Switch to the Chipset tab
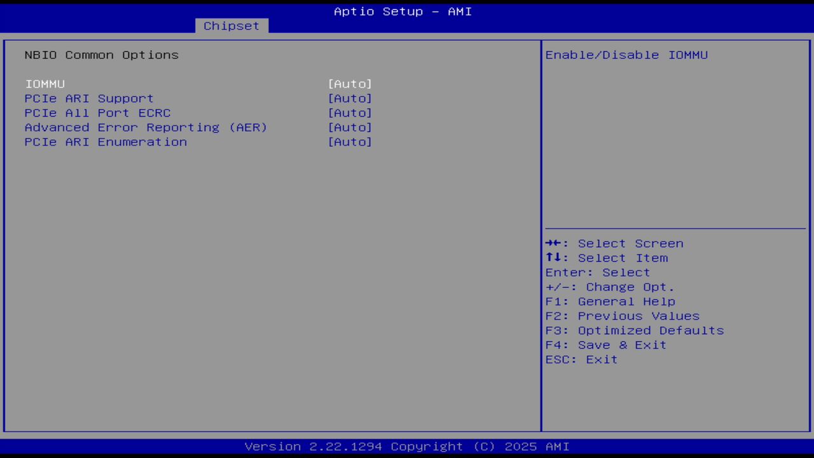This screenshot has height=458, width=814. pyautogui.click(x=231, y=25)
